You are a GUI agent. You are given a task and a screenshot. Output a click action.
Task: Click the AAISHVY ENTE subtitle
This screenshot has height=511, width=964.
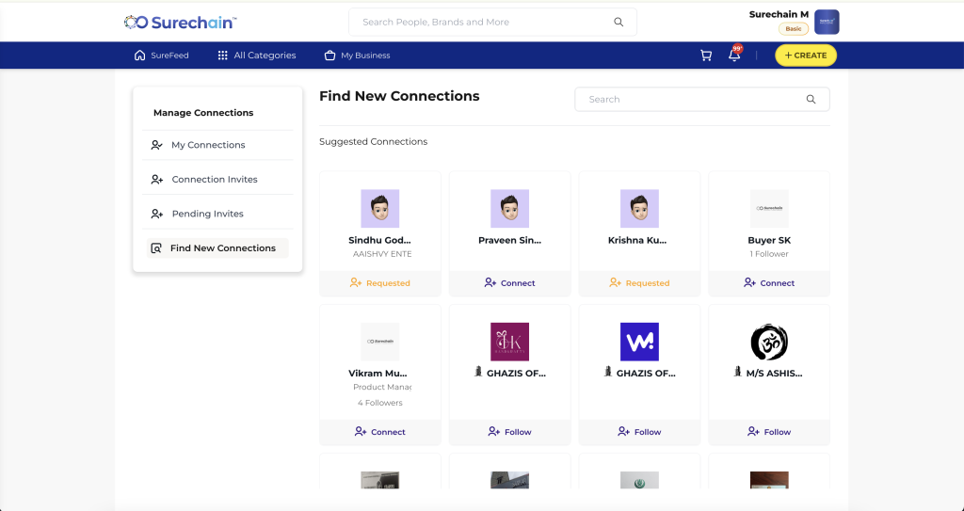pos(382,254)
